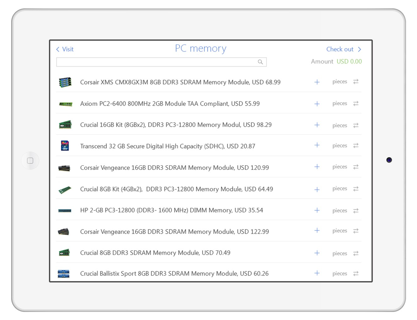Open Axiom PC2-6400 product thumbnail
The width and height of the screenshot is (417, 320).
pyautogui.click(x=66, y=104)
